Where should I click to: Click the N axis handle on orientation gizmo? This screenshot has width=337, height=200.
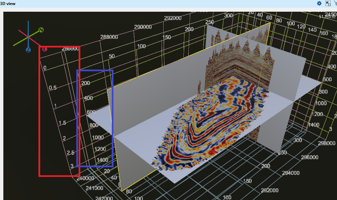[x=41, y=30]
